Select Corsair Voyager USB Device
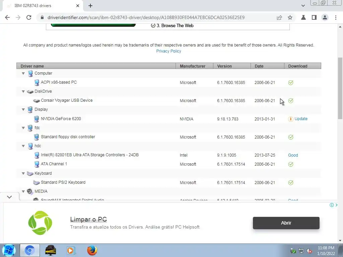Screen dimensions: 343x257 (67, 100)
